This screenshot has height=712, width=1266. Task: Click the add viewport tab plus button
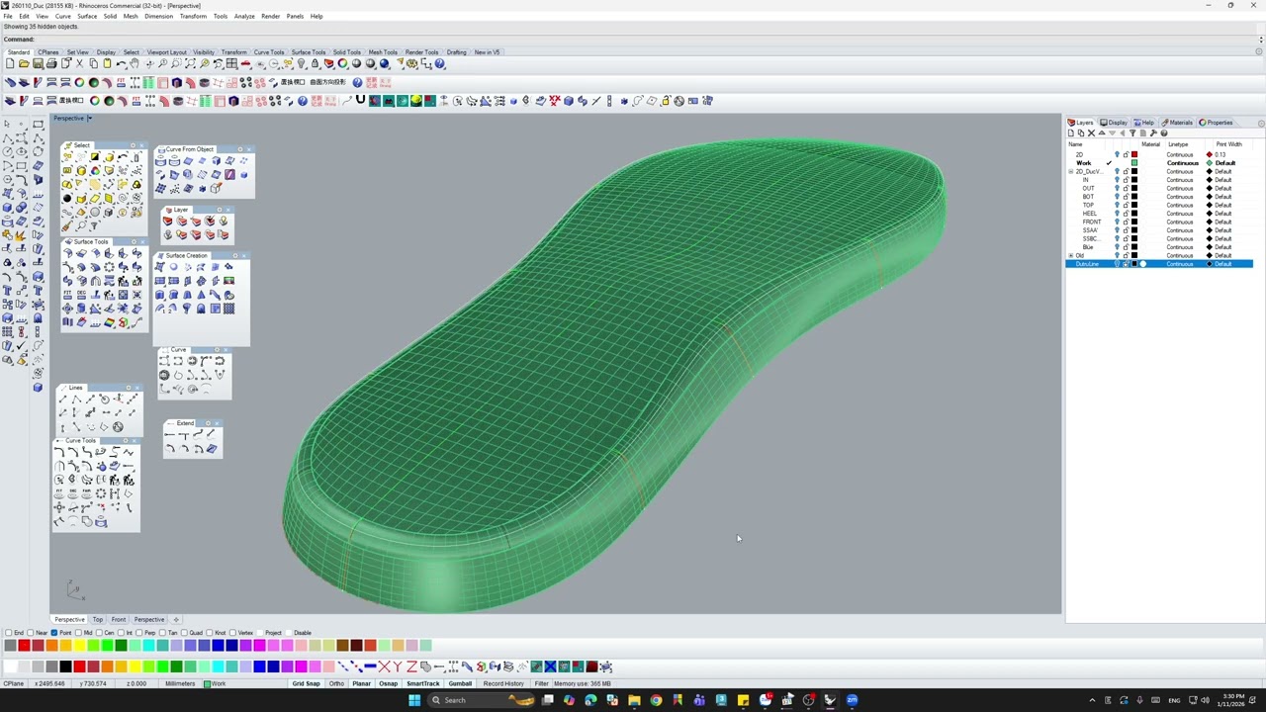click(x=176, y=620)
